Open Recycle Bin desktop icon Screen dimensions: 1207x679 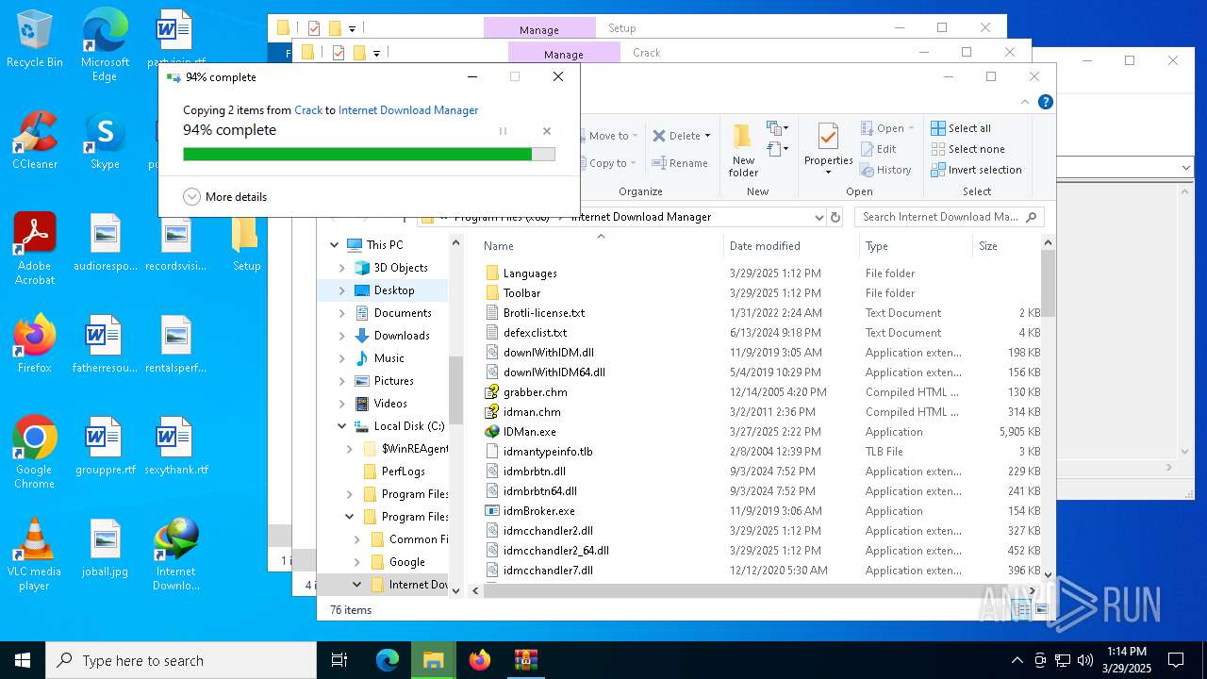(x=35, y=40)
